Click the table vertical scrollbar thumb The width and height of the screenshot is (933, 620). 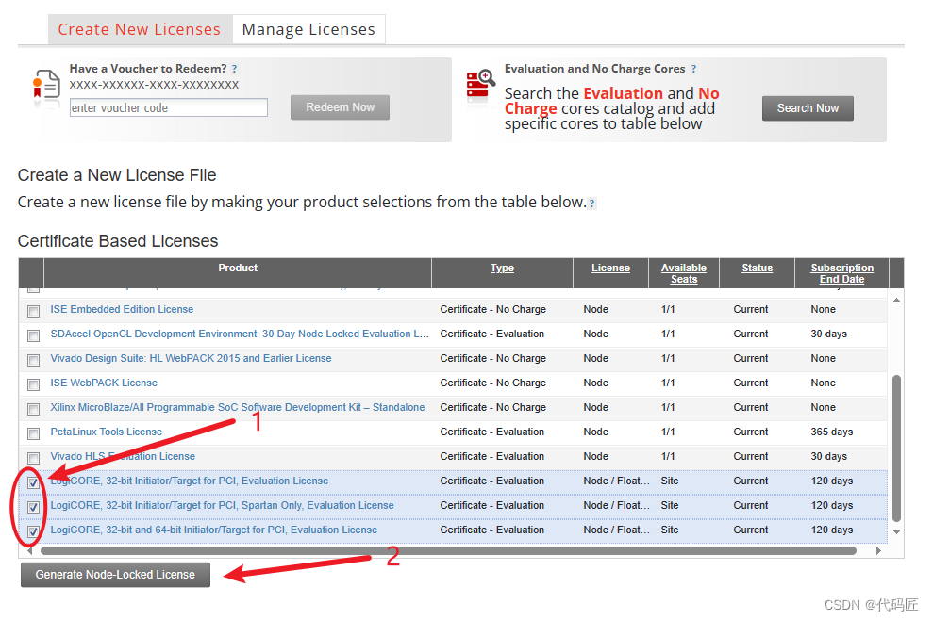[896, 449]
